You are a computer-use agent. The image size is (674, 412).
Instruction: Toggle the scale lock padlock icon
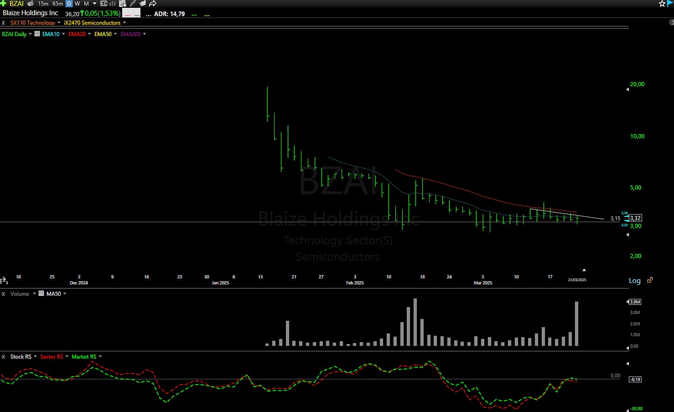[x=650, y=280]
